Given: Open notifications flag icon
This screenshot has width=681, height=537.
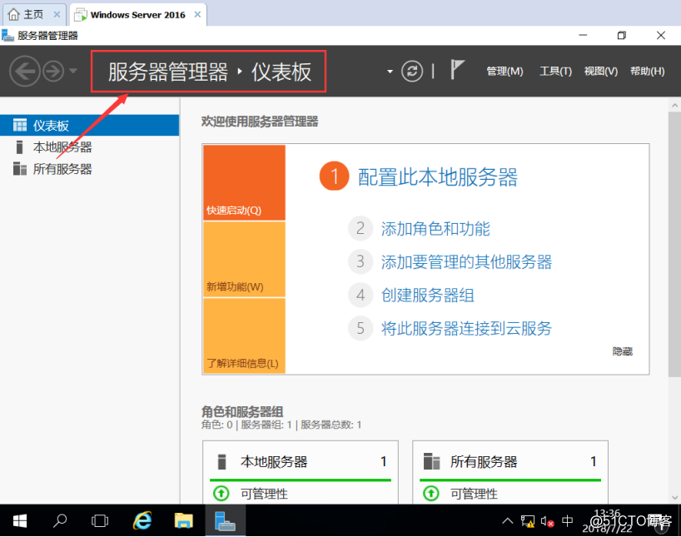Looking at the screenshot, I should coord(457,69).
